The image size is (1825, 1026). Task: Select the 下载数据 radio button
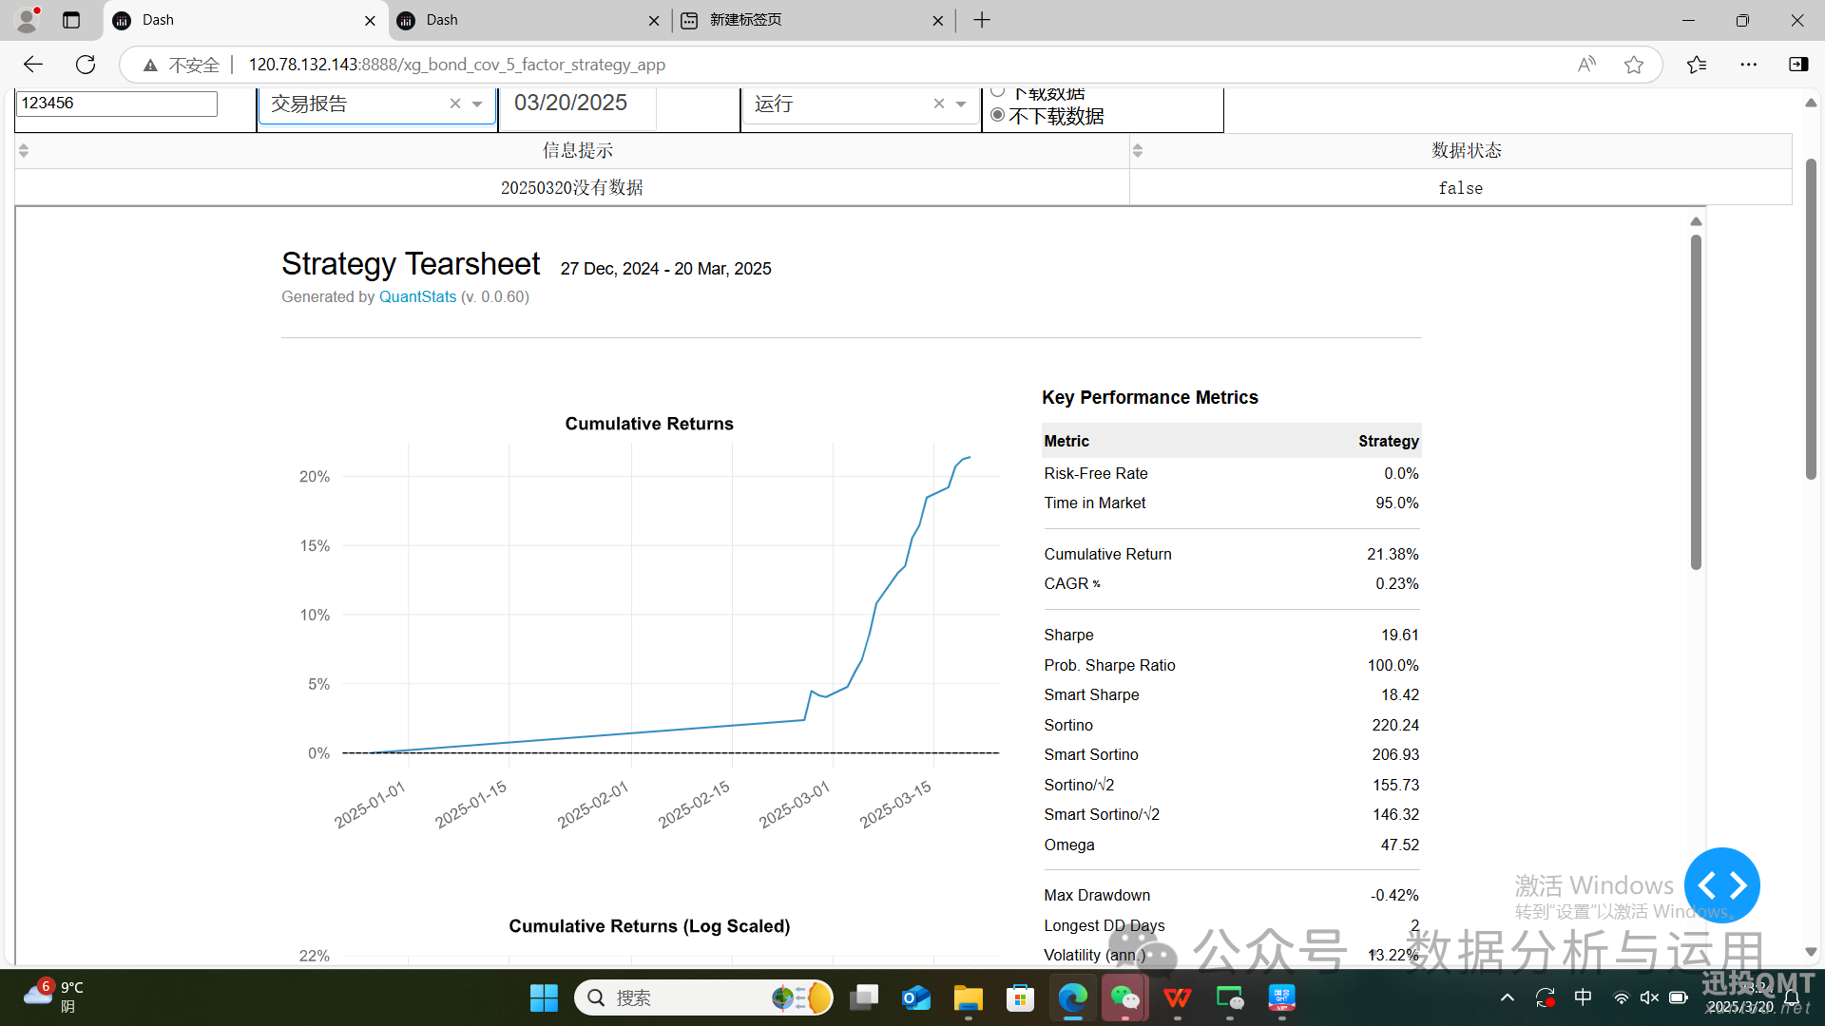[x=998, y=92]
